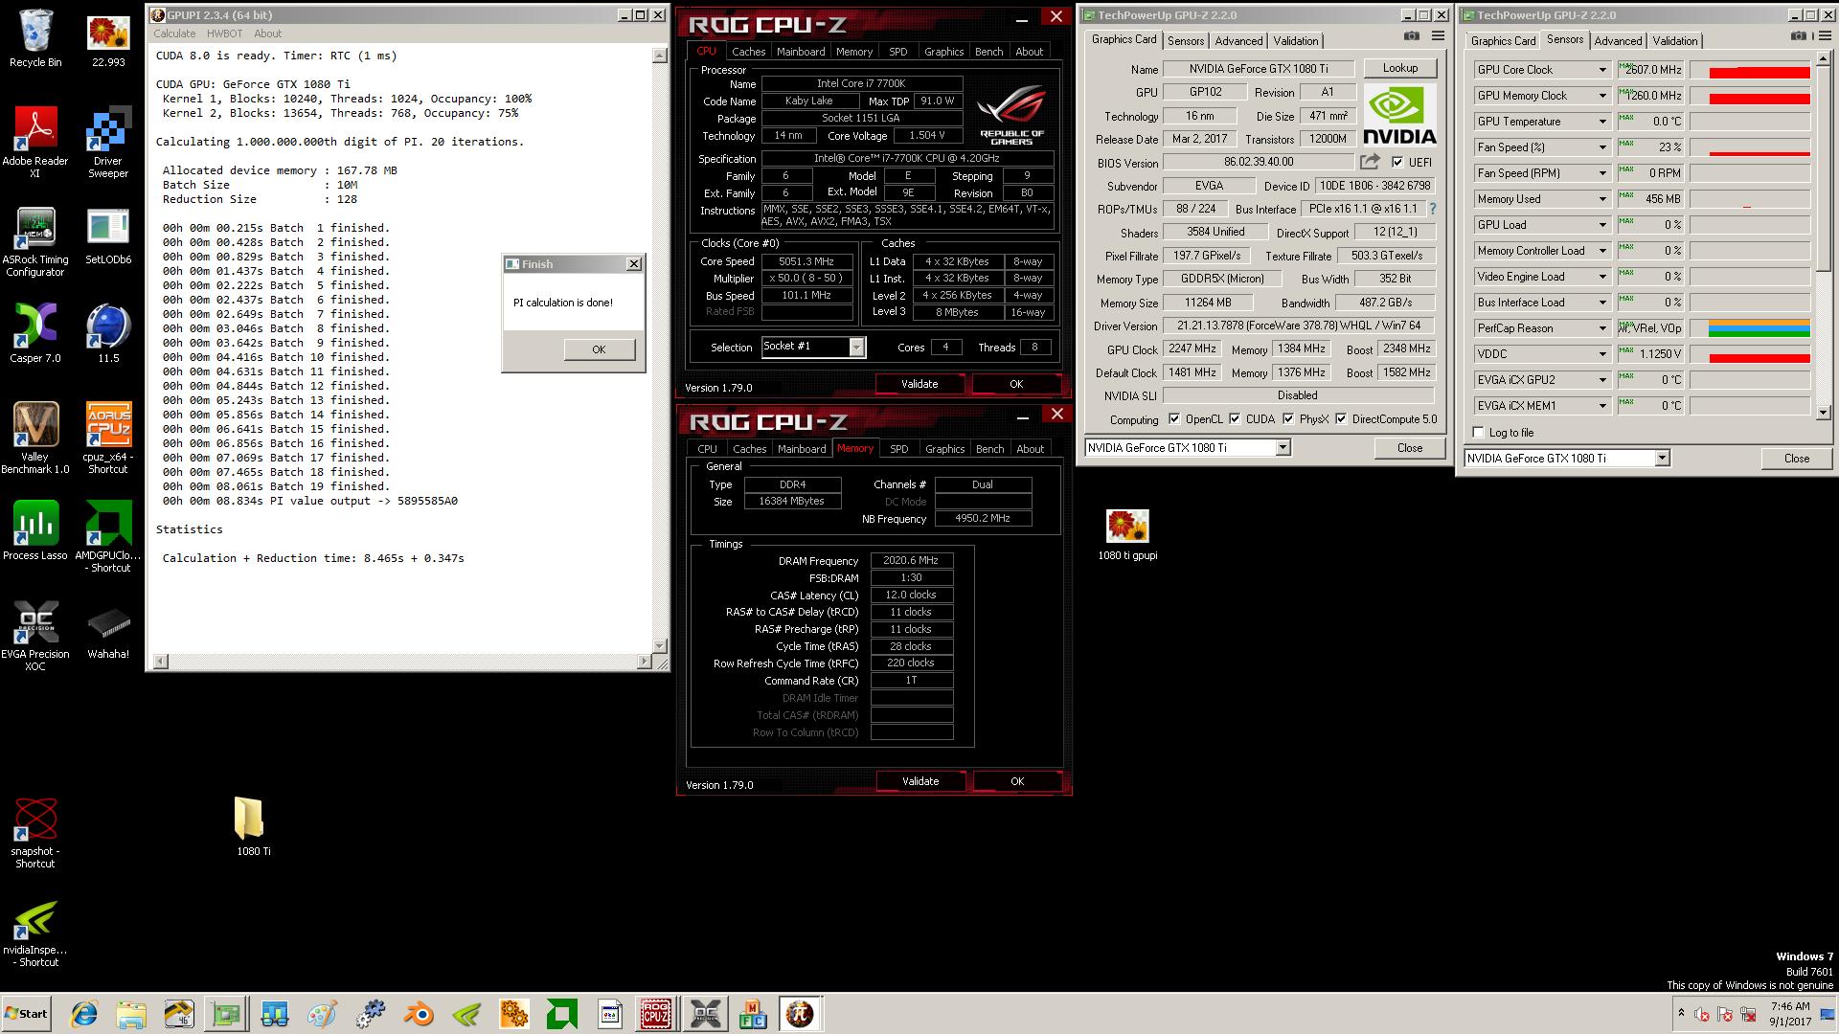1839x1034 pixels.
Task: Open Adobe Reader XI desktop icon
Action: [35, 142]
